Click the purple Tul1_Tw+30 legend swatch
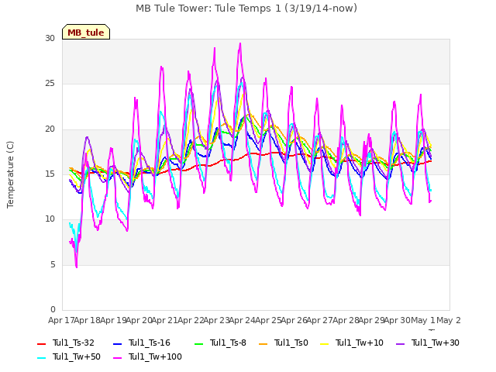 point(401,343)
